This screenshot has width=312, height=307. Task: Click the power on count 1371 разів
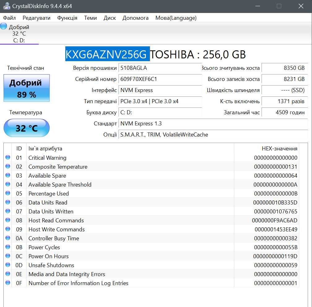point(285,101)
